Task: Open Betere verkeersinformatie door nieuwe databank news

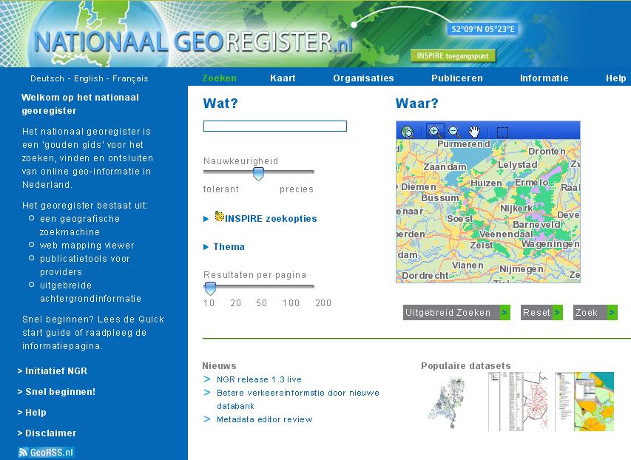Action: tap(298, 399)
